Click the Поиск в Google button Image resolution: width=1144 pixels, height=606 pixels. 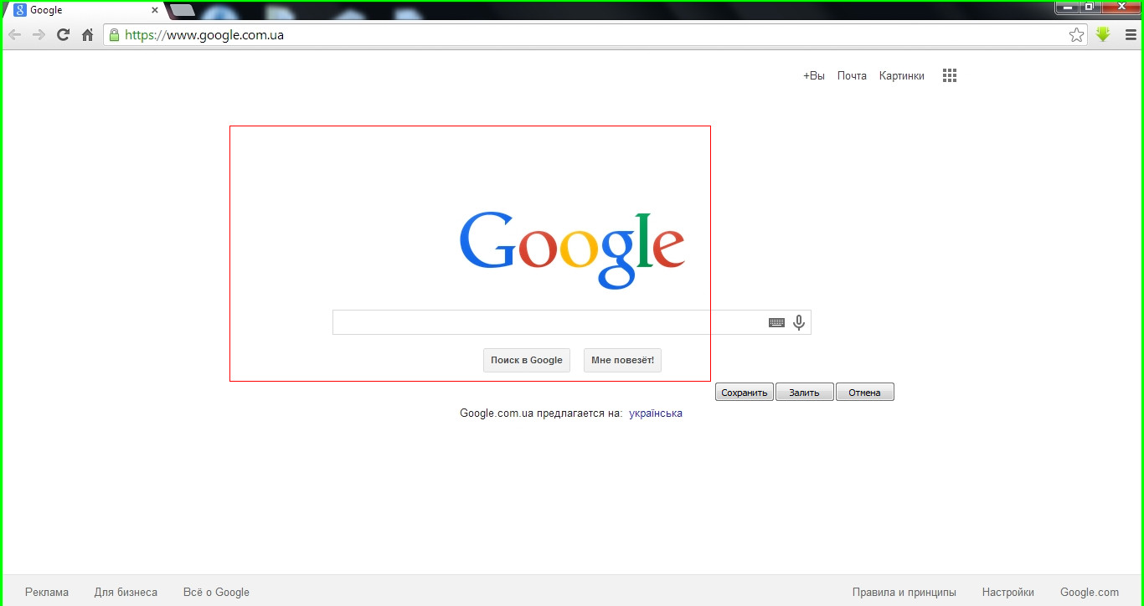click(527, 360)
